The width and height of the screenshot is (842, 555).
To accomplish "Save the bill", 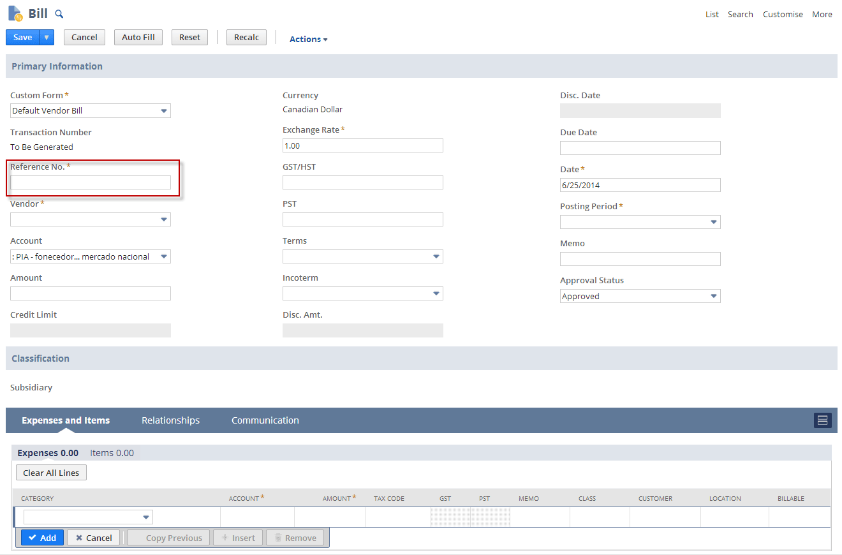I will point(22,38).
